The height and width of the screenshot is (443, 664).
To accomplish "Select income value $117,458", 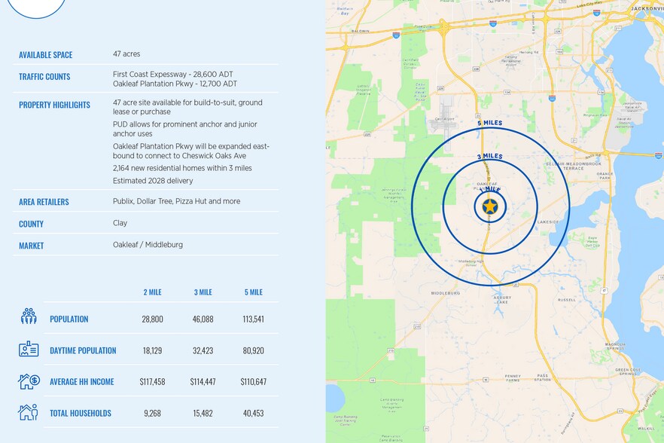I will (152, 382).
